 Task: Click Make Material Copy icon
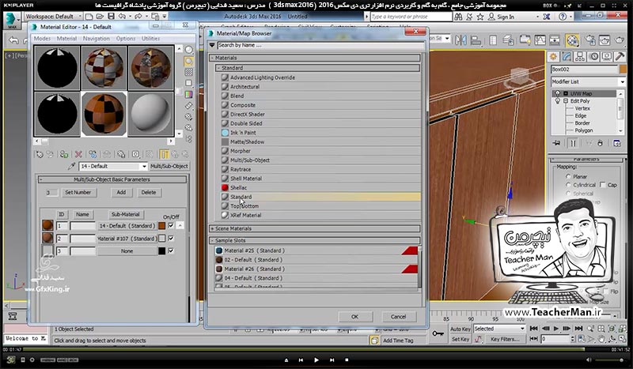(93, 154)
